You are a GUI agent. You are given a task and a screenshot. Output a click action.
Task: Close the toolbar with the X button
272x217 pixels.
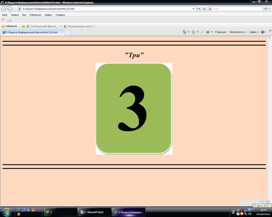tap(3, 20)
